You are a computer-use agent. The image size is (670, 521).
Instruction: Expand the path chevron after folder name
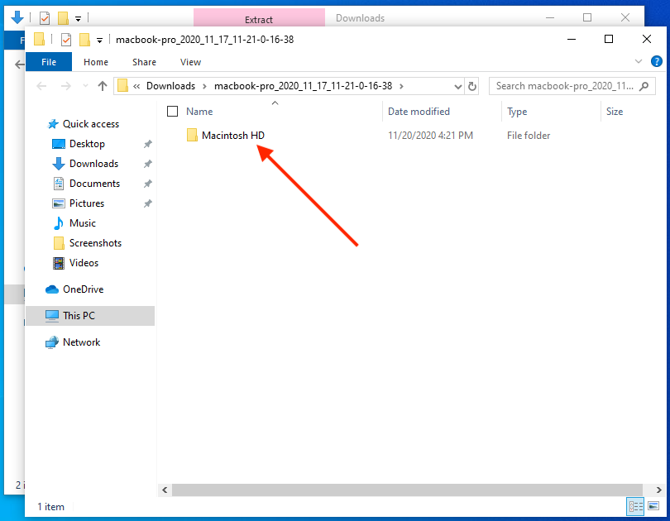coord(401,86)
